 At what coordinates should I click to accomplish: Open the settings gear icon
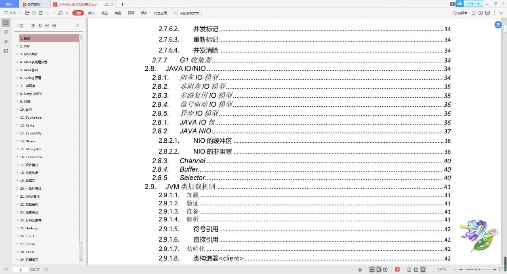click(x=481, y=13)
